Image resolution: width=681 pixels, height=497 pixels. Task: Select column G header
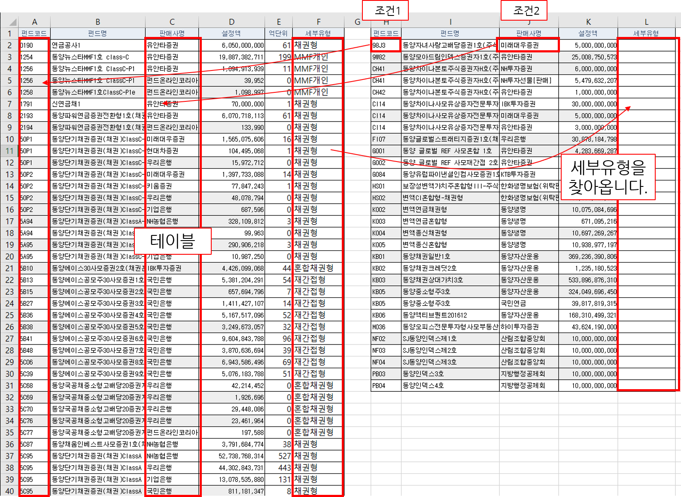(357, 22)
